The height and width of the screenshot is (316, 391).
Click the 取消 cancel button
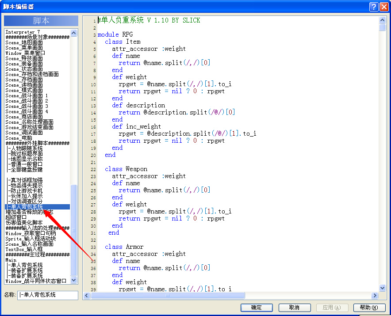click(x=295, y=308)
